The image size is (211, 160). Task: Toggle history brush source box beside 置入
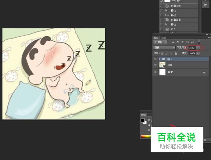pos(162,29)
